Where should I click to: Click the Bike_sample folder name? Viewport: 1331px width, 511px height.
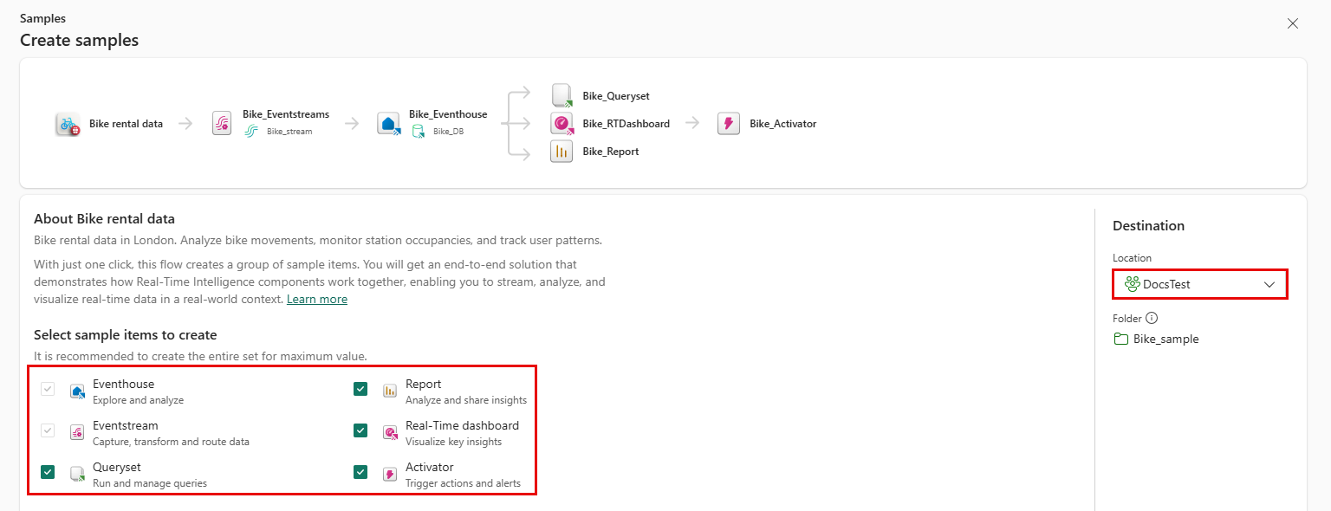pos(1165,339)
